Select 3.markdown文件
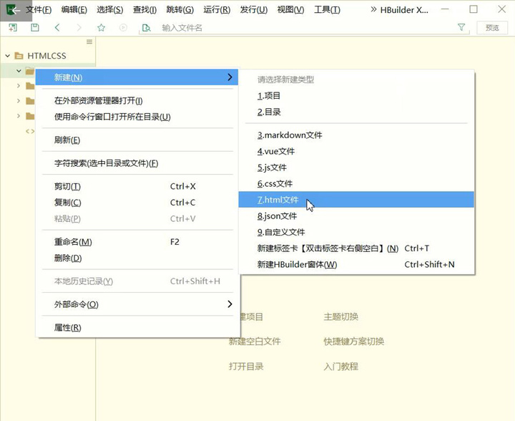The width and height of the screenshot is (515, 421). (356, 135)
